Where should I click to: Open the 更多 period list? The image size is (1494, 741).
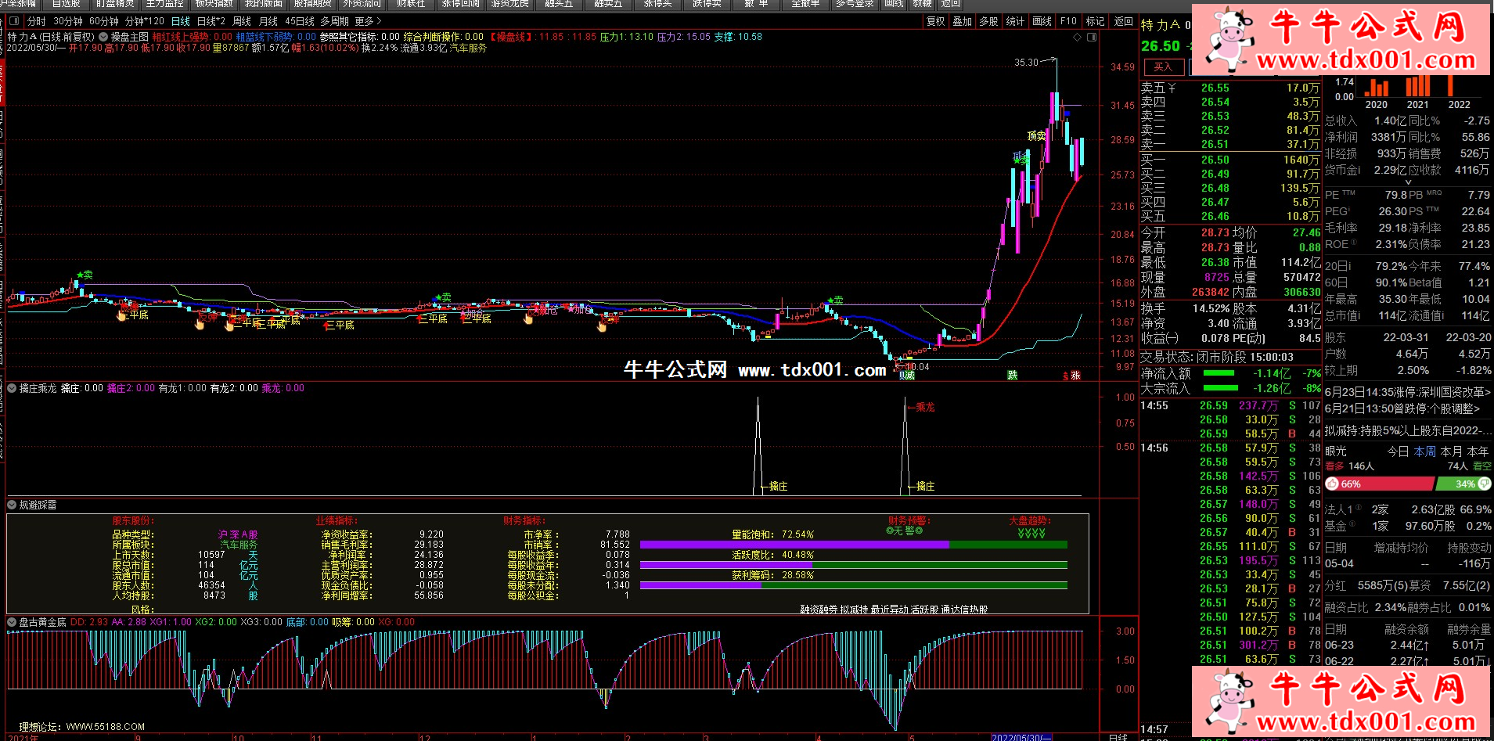pyautogui.click(x=368, y=21)
